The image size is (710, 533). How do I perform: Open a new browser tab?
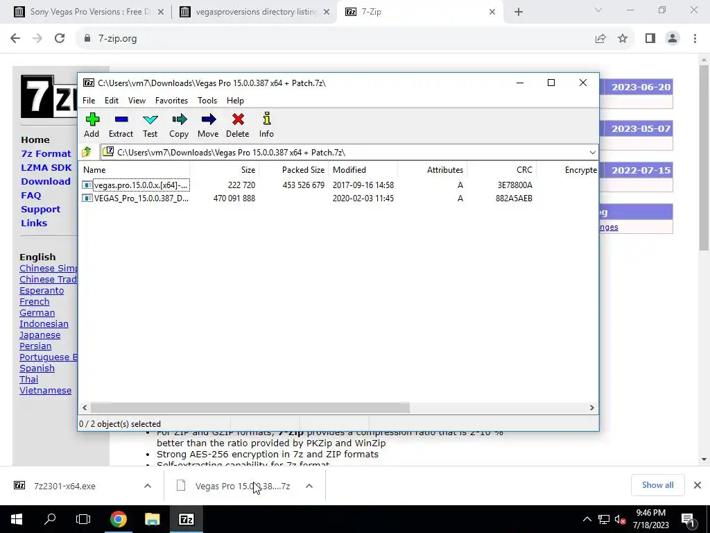(x=519, y=12)
